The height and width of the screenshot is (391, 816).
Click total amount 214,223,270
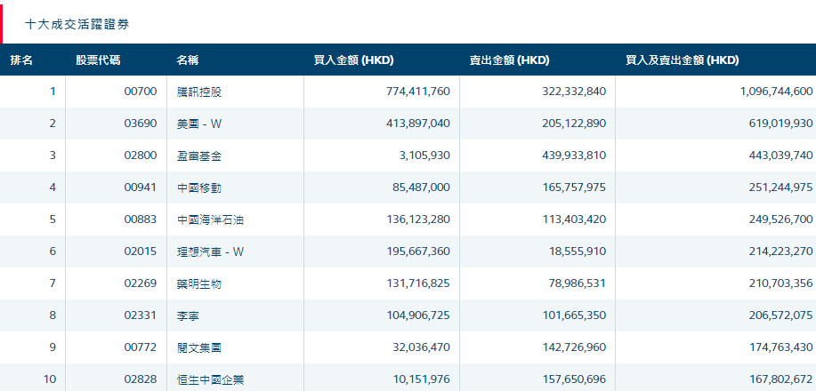coord(781,251)
